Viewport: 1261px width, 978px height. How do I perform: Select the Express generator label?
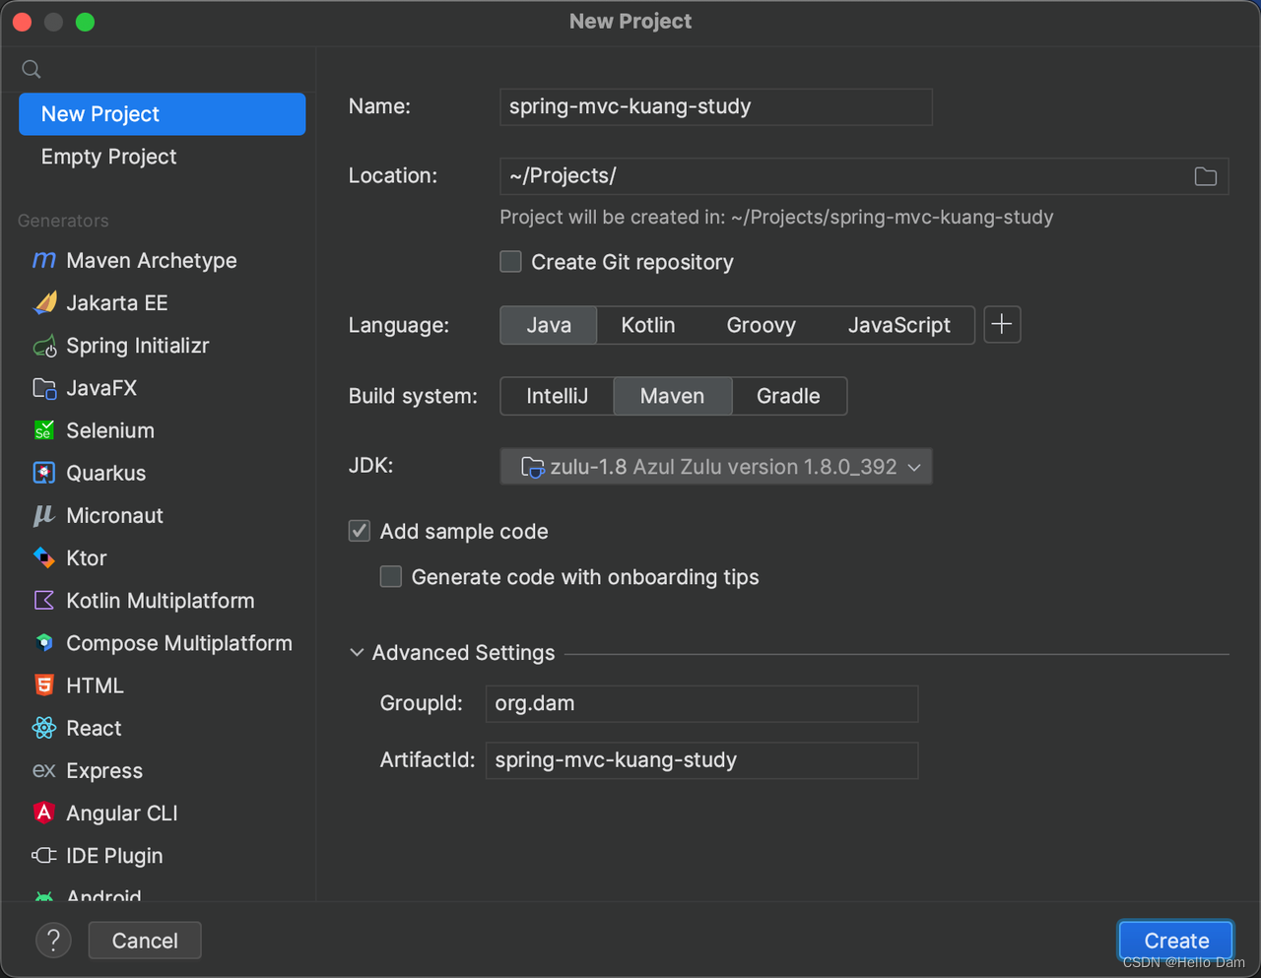(x=104, y=770)
